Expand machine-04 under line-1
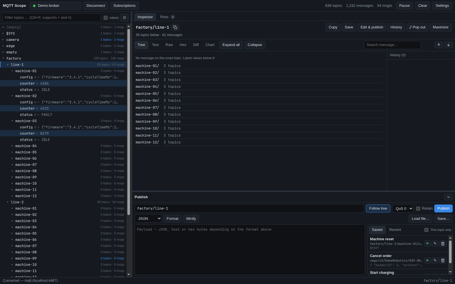Viewport: 455px width, 284px height. tap(12, 146)
